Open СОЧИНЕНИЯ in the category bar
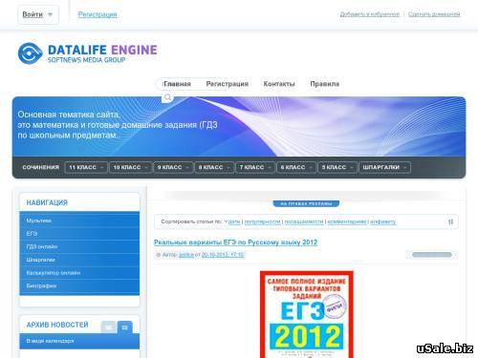The height and width of the screenshot is (358, 478). (x=41, y=167)
